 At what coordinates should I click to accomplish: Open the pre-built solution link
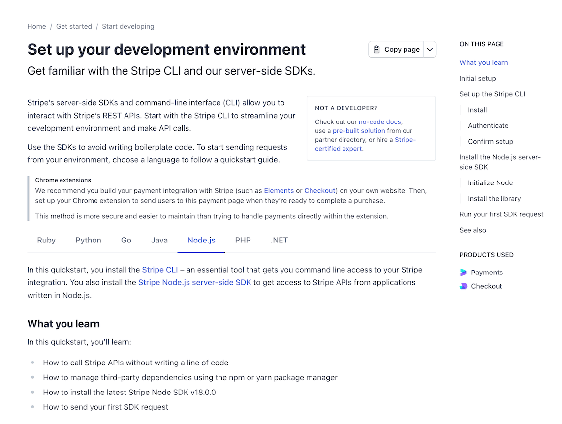(x=359, y=131)
